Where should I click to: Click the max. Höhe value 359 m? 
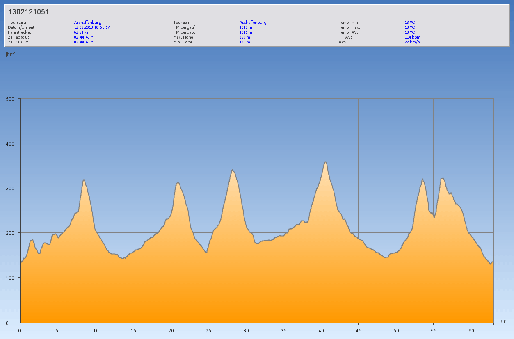pos(244,37)
